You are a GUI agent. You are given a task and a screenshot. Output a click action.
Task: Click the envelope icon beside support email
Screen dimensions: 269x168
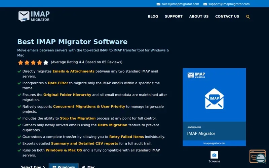(x=205, y=4)
